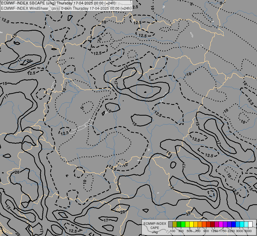Click the 5000 legend tick label
The height and width of the screenshot is (236, 257).
248,231
